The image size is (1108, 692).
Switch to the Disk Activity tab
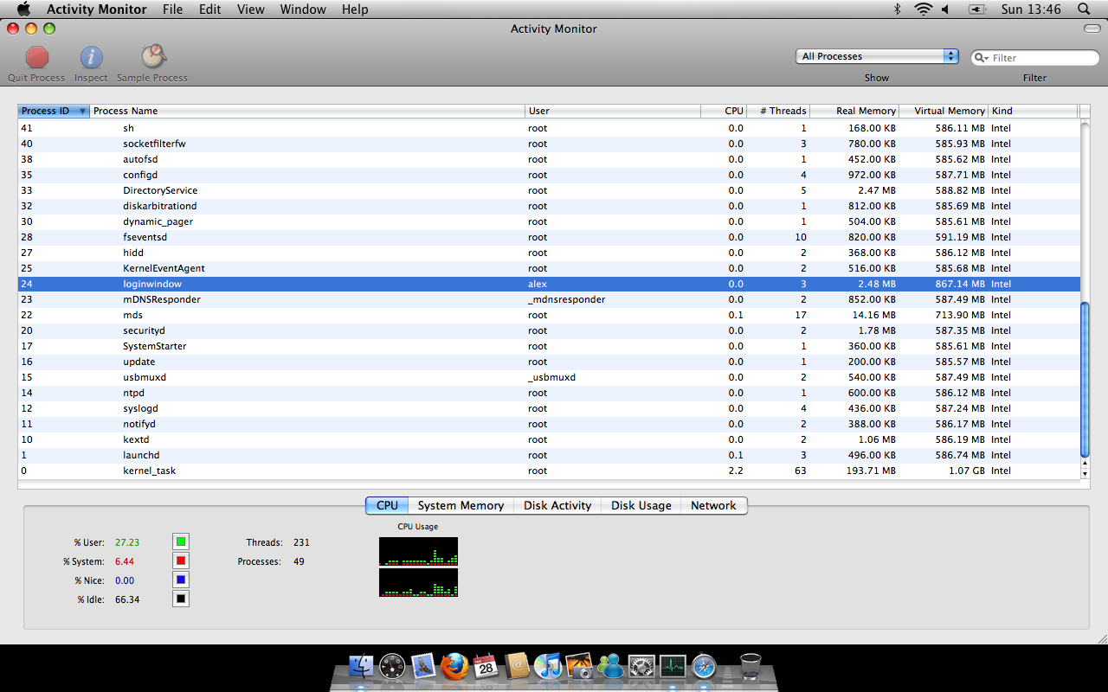coord(557,505)
